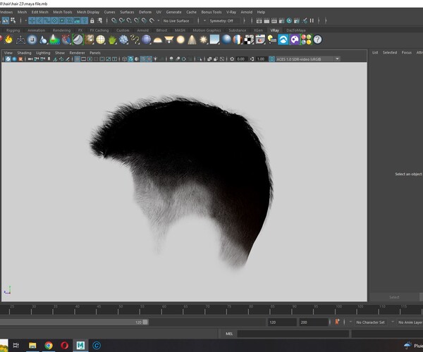Viewport: 423px width, 352px height.
Task: Click the IPR render status-line icon
Action: coord(274,20)
